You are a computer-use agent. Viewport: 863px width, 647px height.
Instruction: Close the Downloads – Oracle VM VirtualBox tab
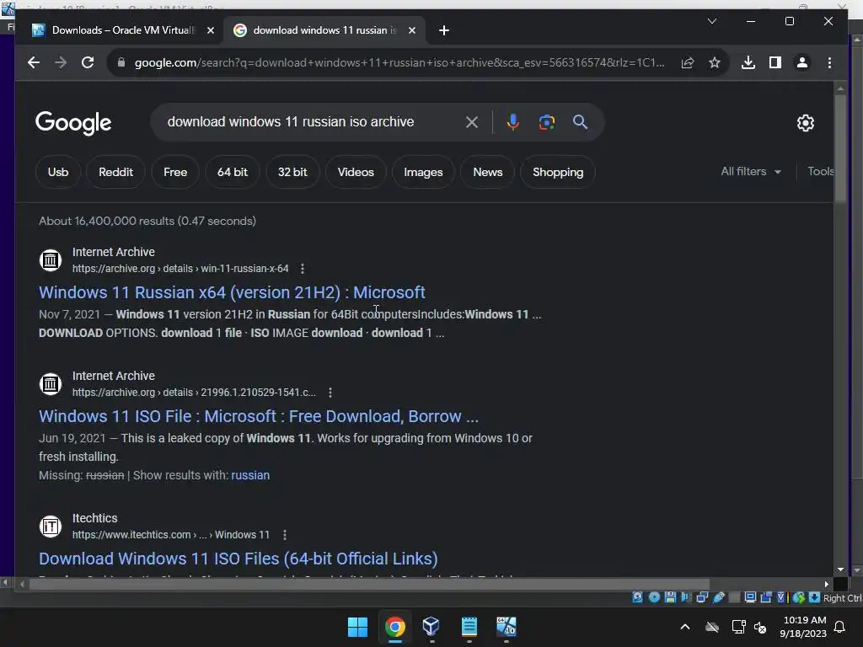[x=210, y=31]
